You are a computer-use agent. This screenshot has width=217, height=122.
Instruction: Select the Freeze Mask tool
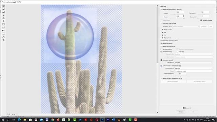[4, 27]
